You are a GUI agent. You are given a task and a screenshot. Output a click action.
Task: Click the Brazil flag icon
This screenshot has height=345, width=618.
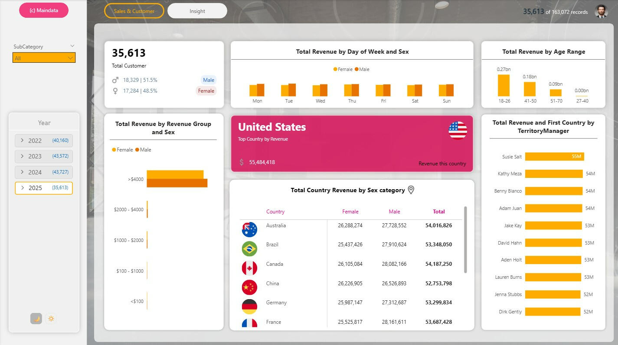point(249,249)
